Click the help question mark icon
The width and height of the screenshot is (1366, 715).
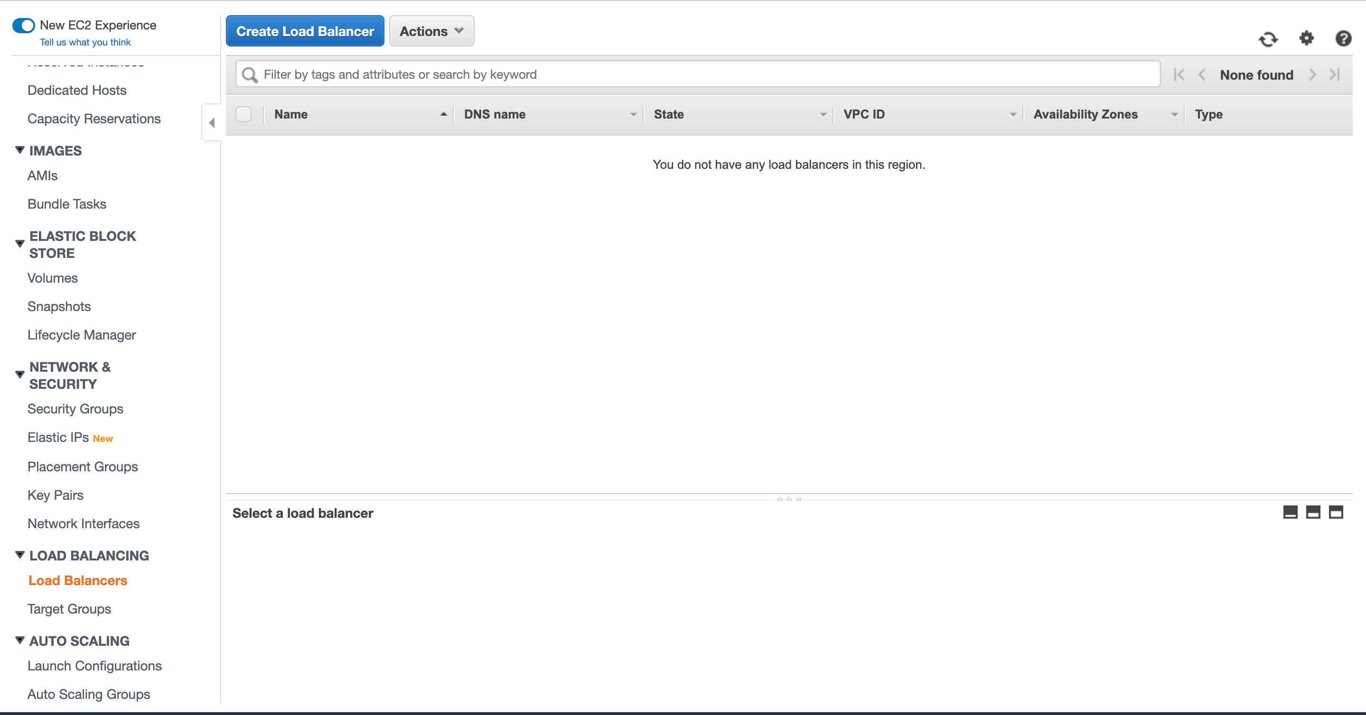point(1343,38)
